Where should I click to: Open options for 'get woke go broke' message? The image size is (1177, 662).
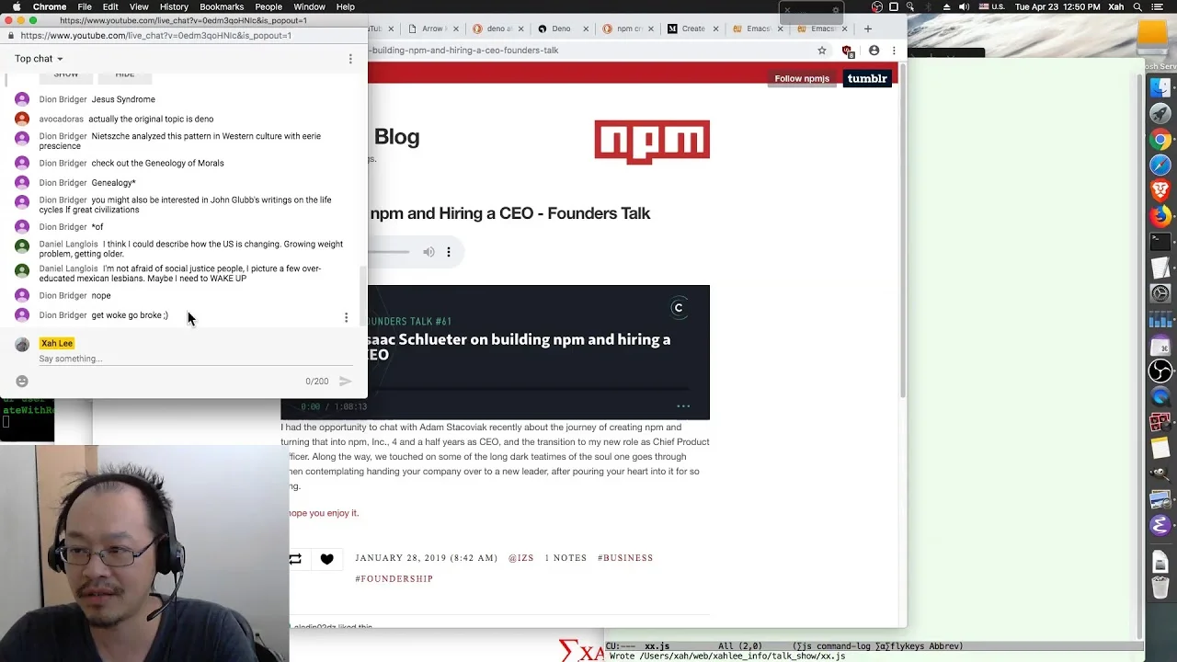coord(346,317)
